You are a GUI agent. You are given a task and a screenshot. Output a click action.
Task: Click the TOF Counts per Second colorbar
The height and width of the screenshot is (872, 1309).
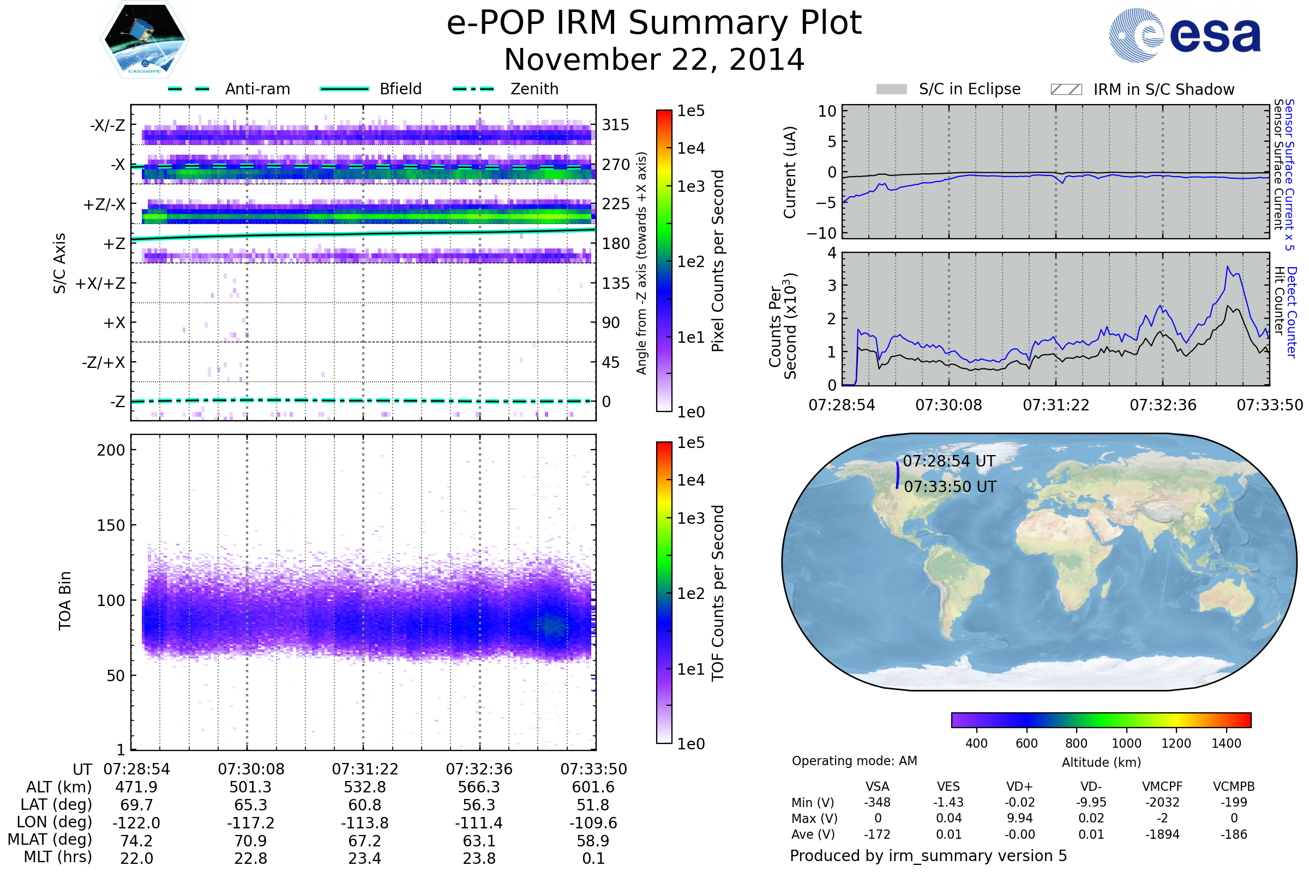[664, 592]
